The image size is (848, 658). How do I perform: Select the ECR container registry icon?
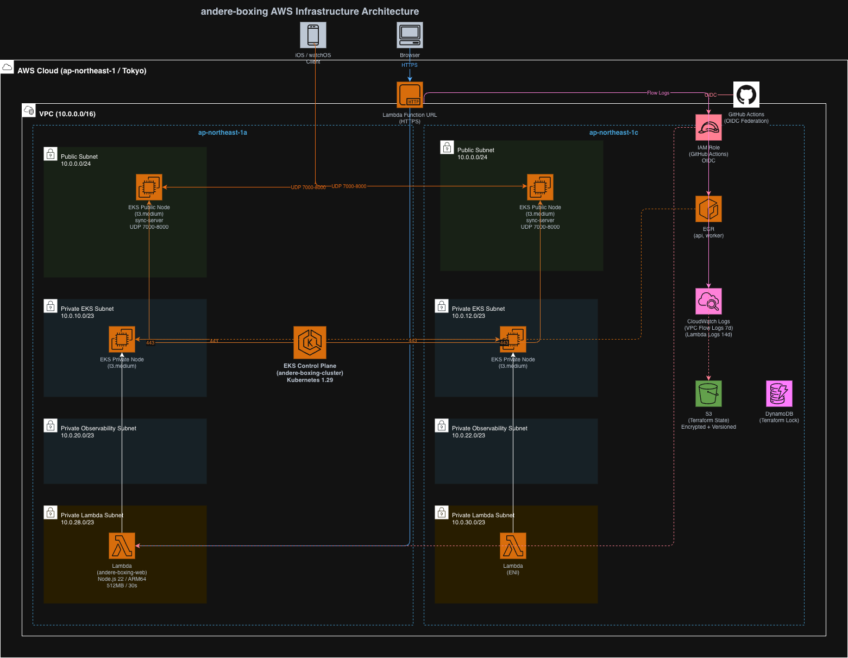click(708, 209)
